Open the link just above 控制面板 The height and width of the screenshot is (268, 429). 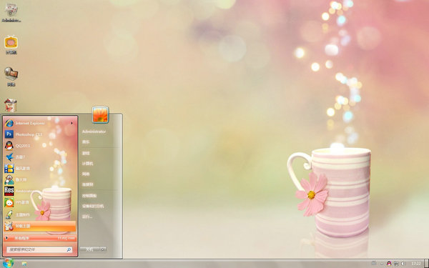point(87,184)
